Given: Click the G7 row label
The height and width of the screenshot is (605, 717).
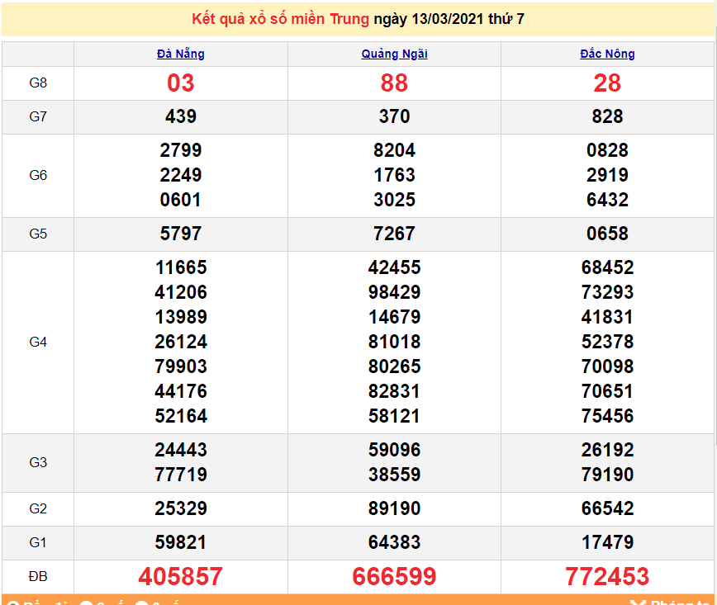Looking at the screenshot, I should [38, 117].
